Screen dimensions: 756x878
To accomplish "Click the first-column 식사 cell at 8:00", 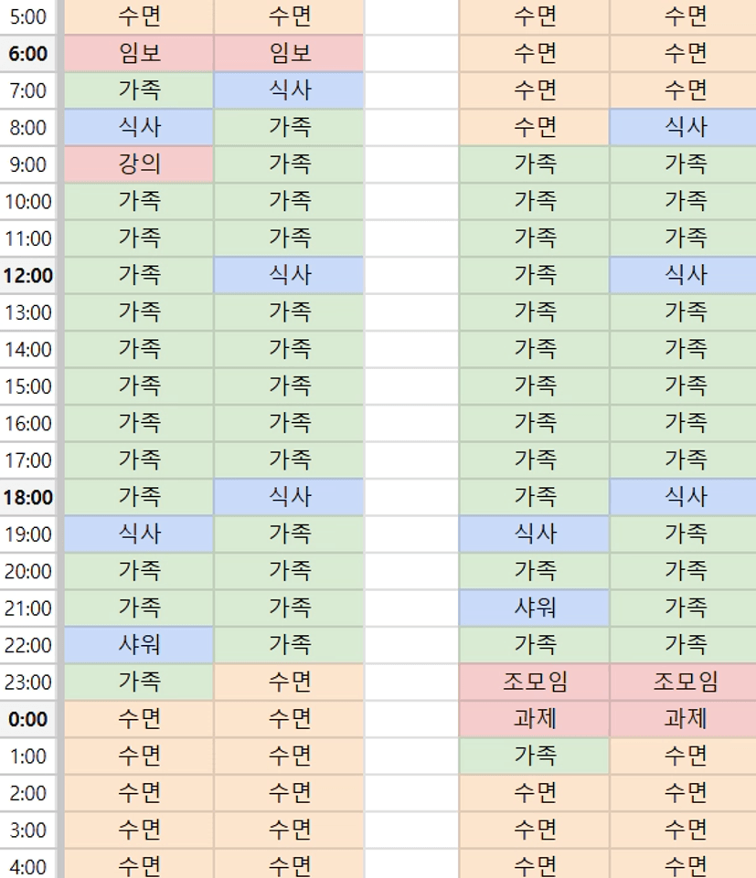I will 139,128.
